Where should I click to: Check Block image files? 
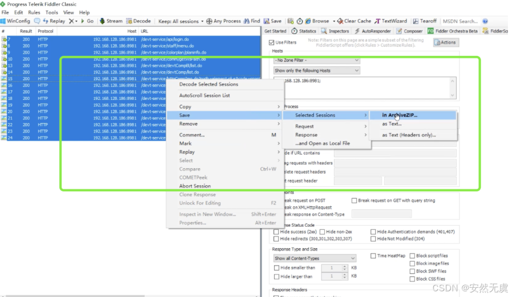pos(412,263)
